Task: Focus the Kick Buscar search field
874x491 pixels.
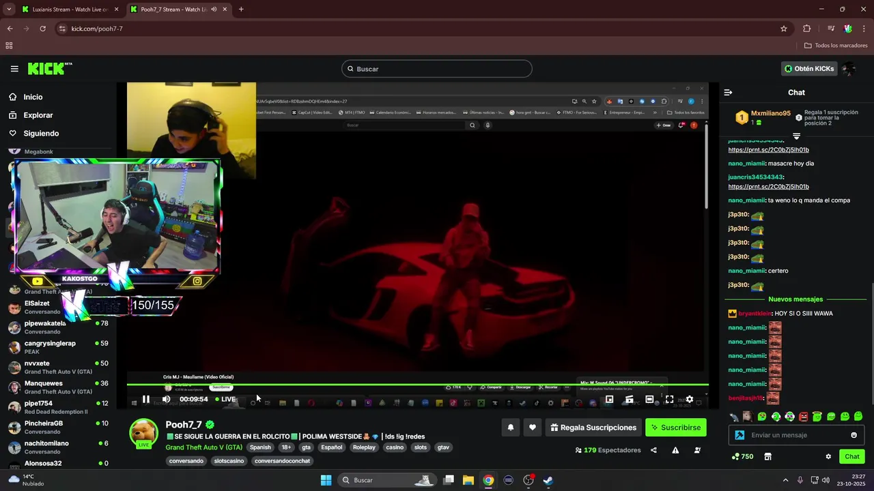Action: 437,69
